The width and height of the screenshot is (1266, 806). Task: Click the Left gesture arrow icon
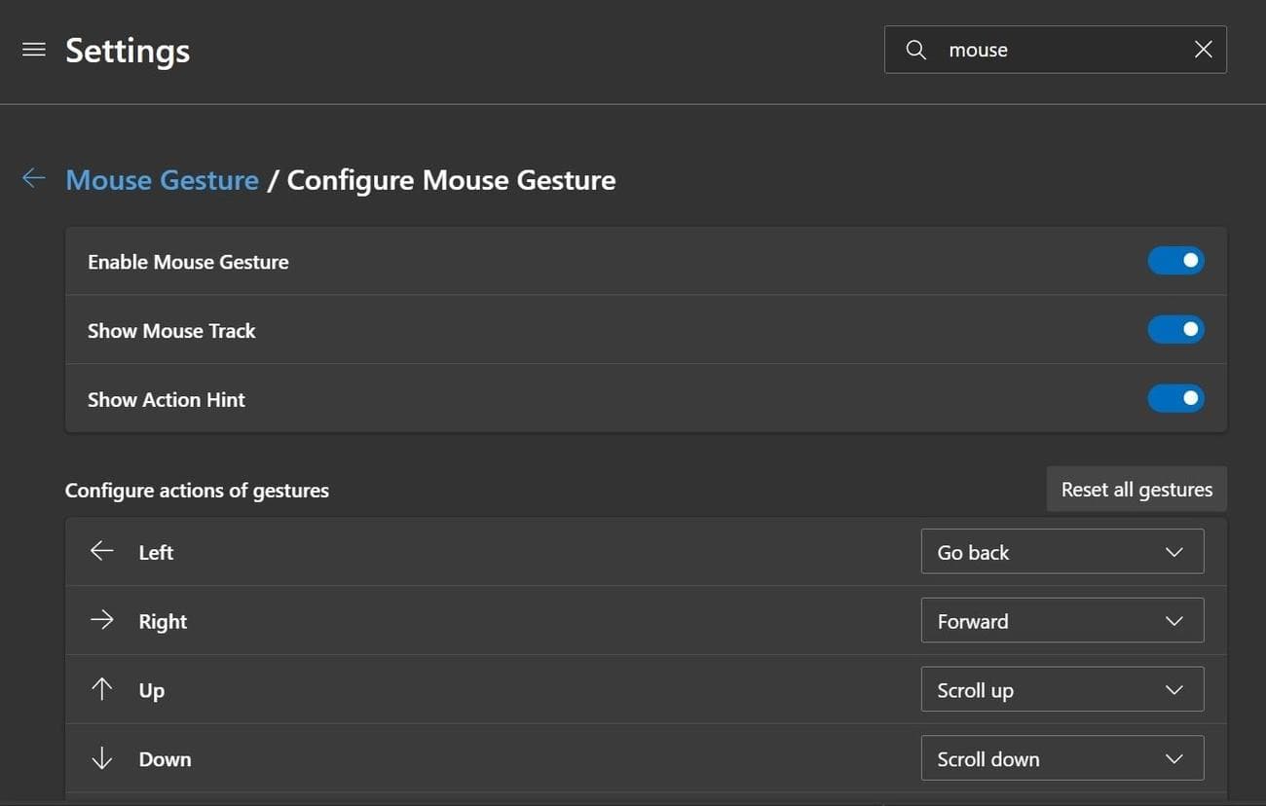[102, 552]
